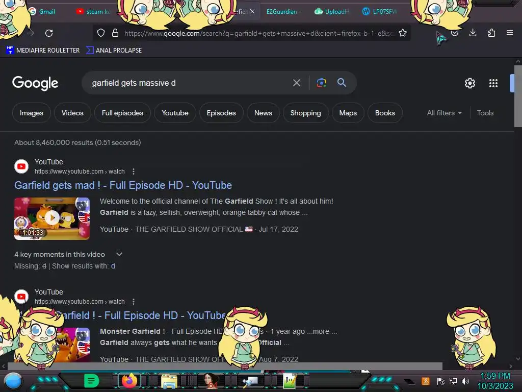Reload the page with the refresh icon
The height and width of the screenshot is (392, 522).
point(49,33)
